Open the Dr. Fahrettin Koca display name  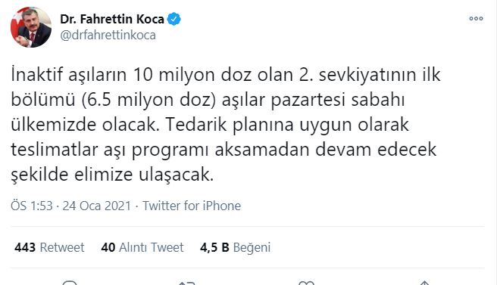[112, 19]
